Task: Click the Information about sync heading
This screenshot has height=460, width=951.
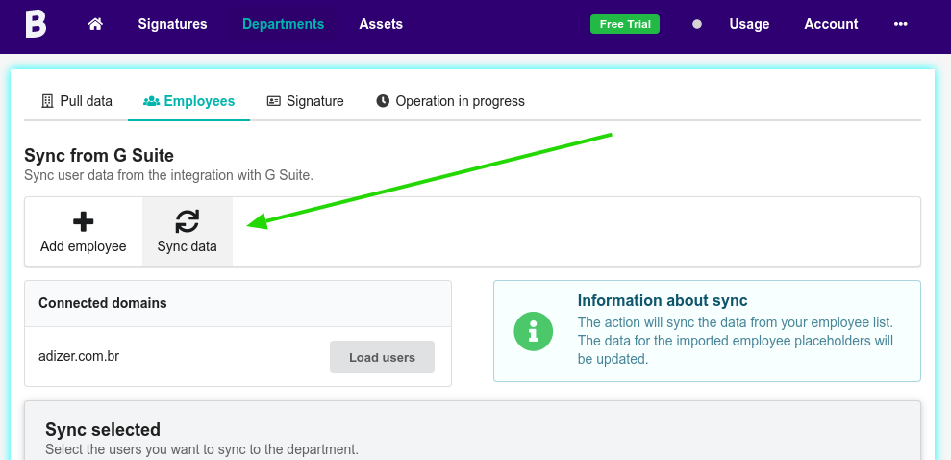Action: (663, 301)
